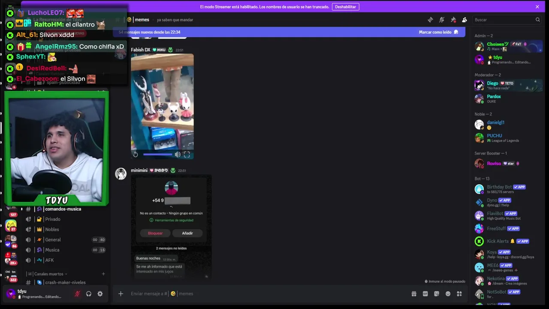
Task: Click Fabish DX username
Action: tap(141, 50)
